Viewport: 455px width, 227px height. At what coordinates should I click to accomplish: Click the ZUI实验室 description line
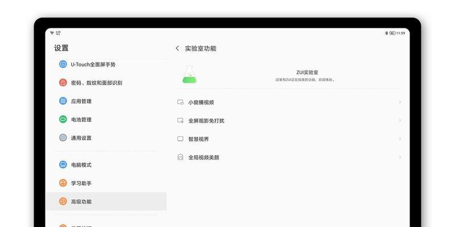tap(305, 79)
